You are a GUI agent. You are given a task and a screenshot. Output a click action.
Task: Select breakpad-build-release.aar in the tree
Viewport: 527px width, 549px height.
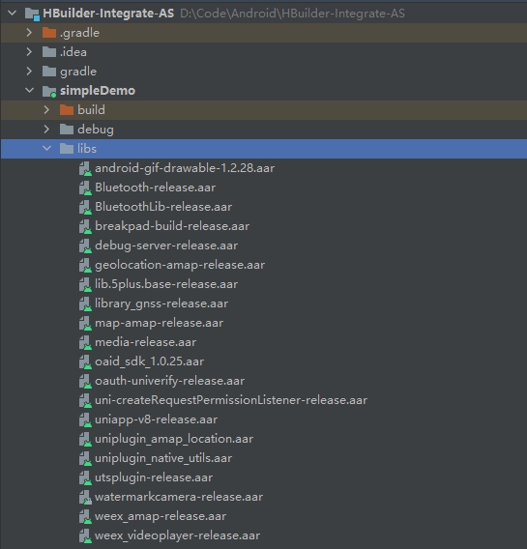172,226
